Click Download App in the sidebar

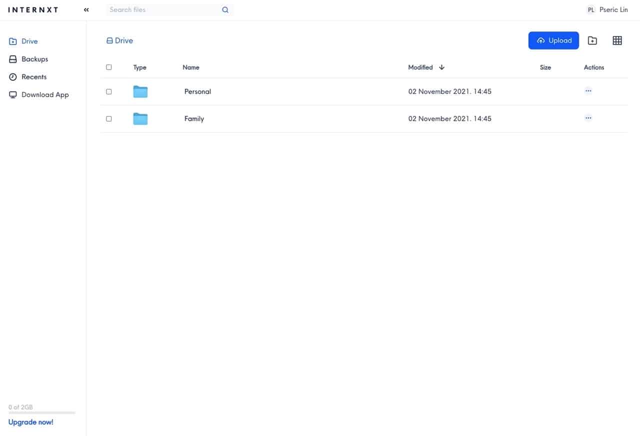44,94
